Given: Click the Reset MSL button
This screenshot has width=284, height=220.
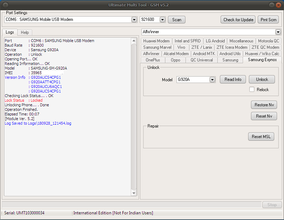Looking at the screenshot, I should (261, 136).
